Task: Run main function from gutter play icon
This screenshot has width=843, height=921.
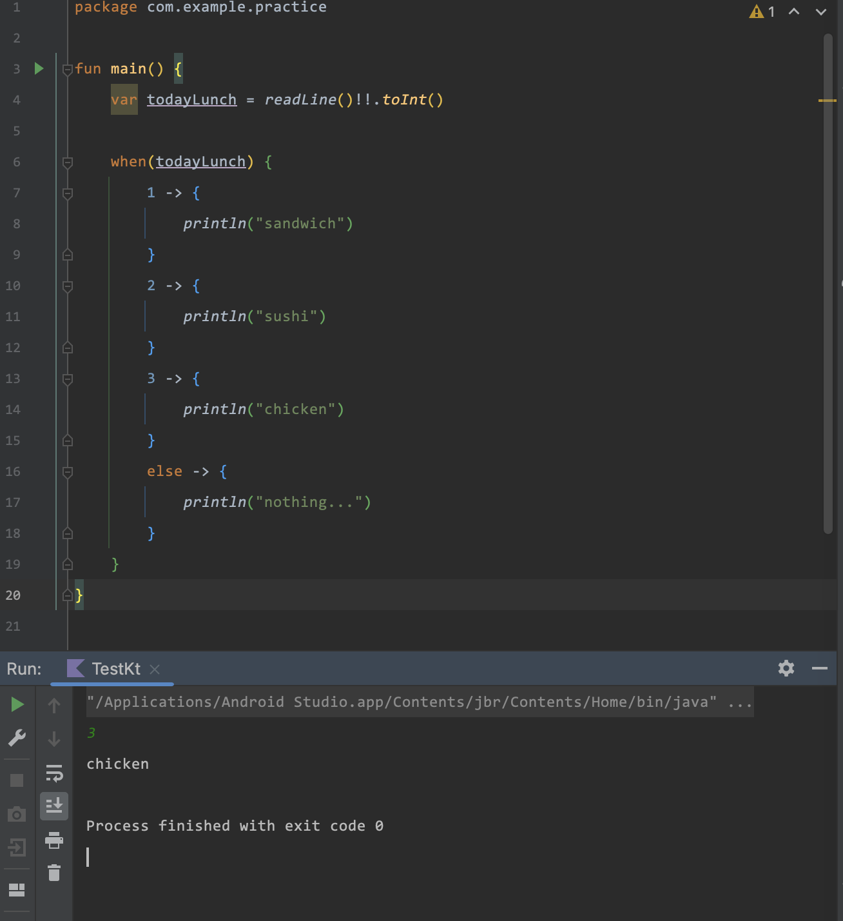Action: click(x=39, y=68)
